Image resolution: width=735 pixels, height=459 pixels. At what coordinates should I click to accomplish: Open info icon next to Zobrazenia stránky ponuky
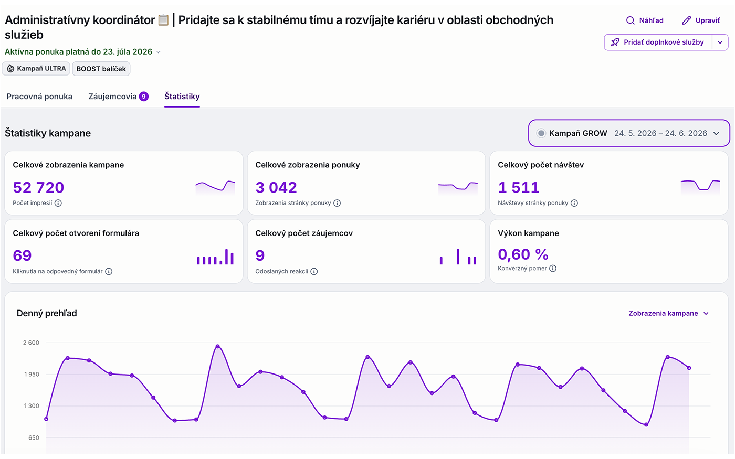[337, 203]
